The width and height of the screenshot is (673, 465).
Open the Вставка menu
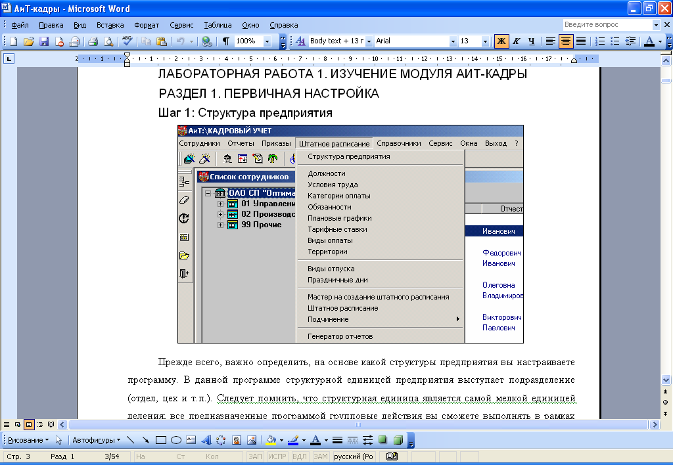[x=110, y=25]
